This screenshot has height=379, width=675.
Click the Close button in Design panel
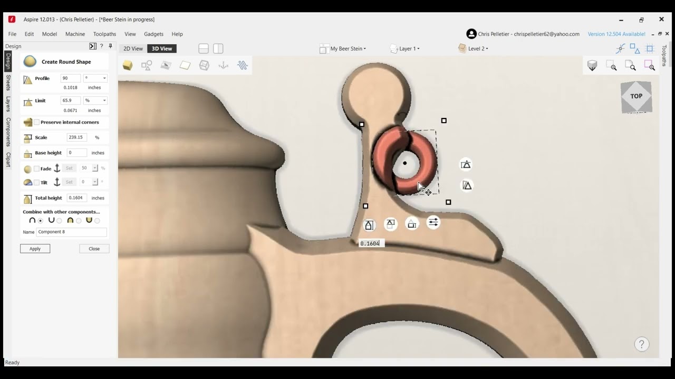tap(94, 248)
